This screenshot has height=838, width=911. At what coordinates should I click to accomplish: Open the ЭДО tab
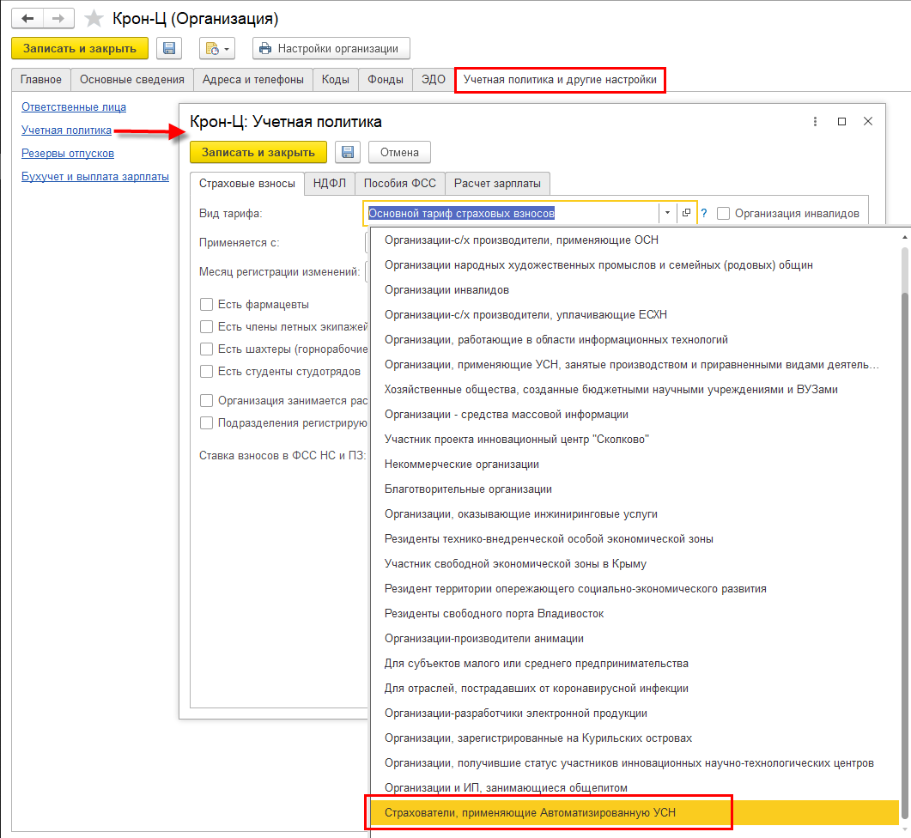point(434,80)
